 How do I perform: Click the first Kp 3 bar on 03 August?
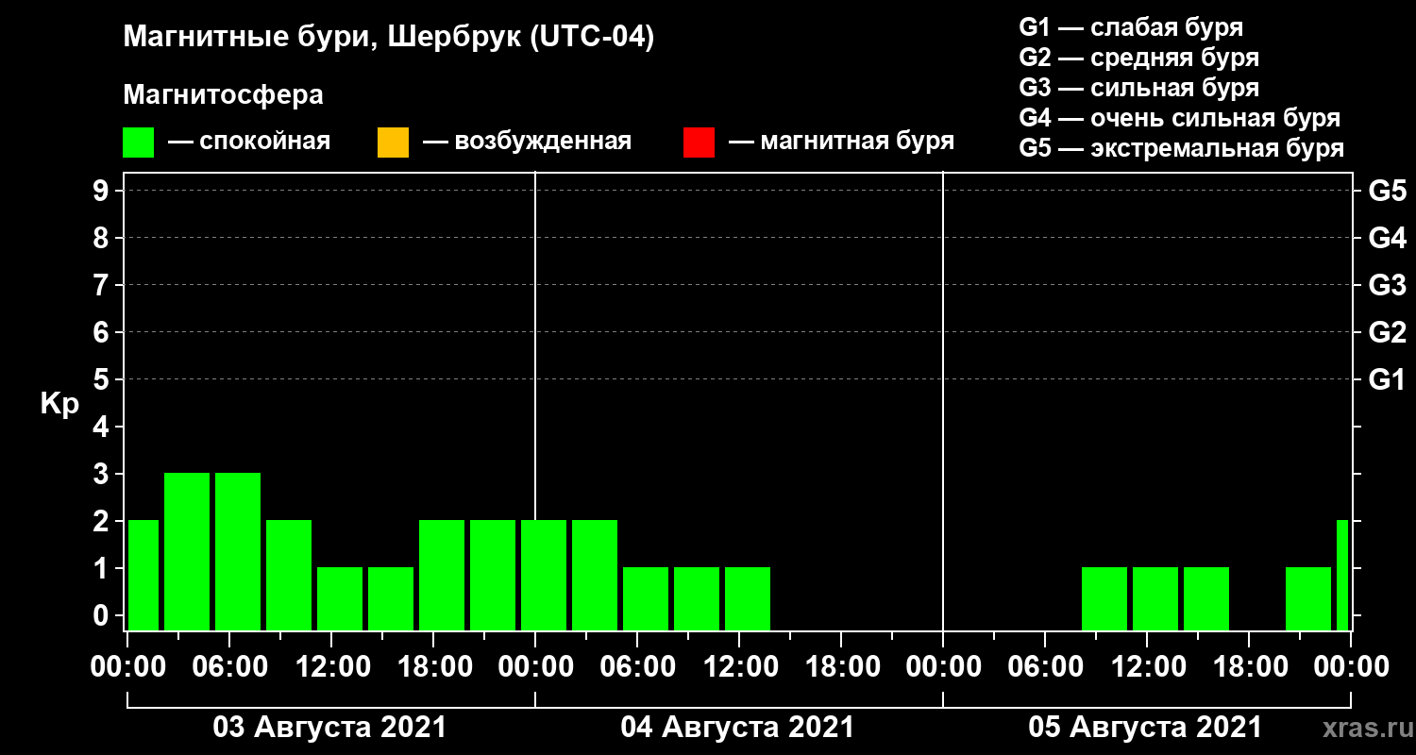tap(187, 551)
